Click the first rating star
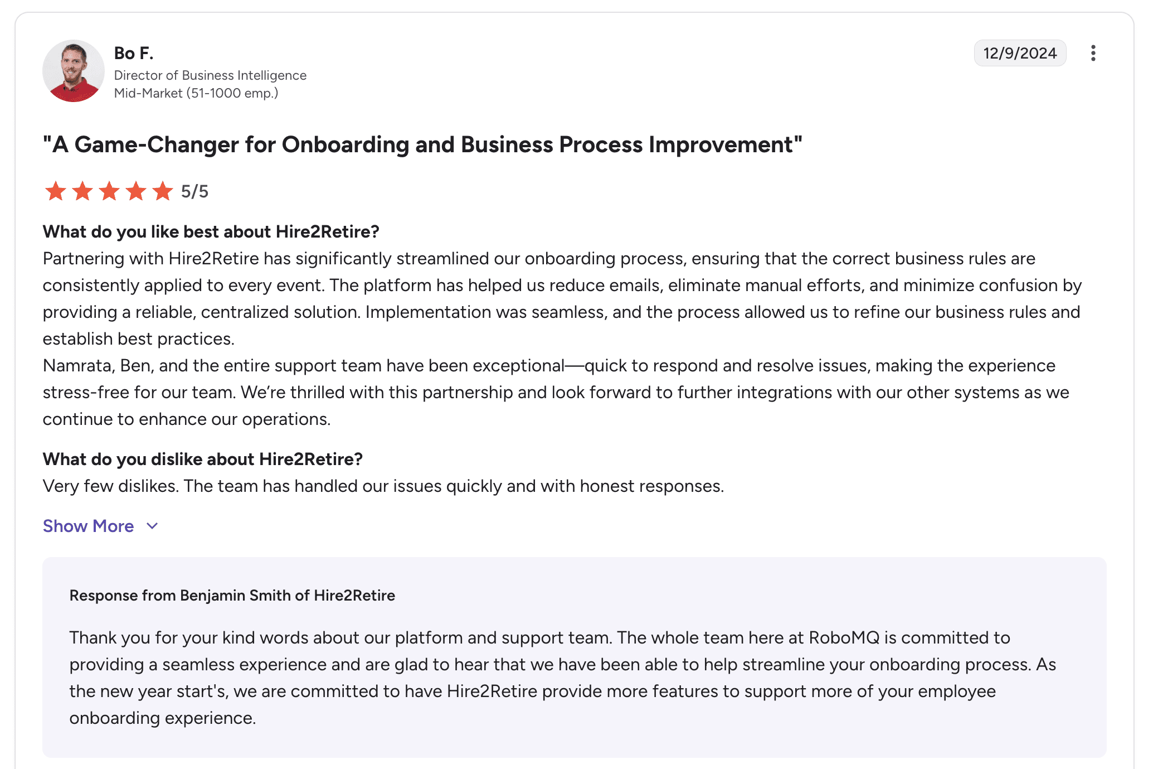This screenshot has height=769, width=1153. point(56,191)
